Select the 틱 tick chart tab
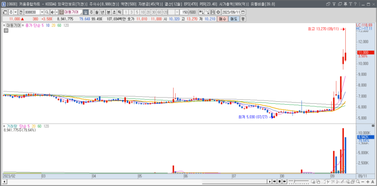The image size is (377, 186). tap(119, 12)
